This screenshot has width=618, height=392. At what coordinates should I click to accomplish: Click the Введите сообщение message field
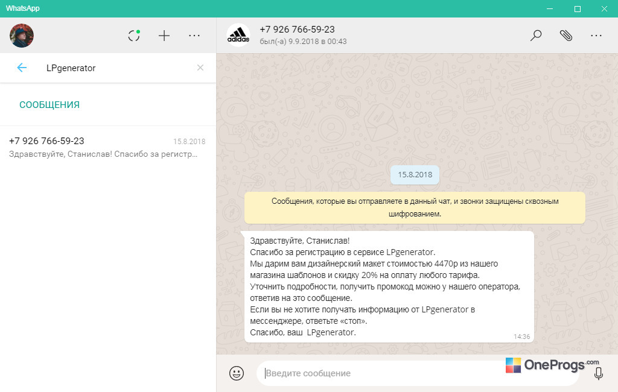[418, 373]
